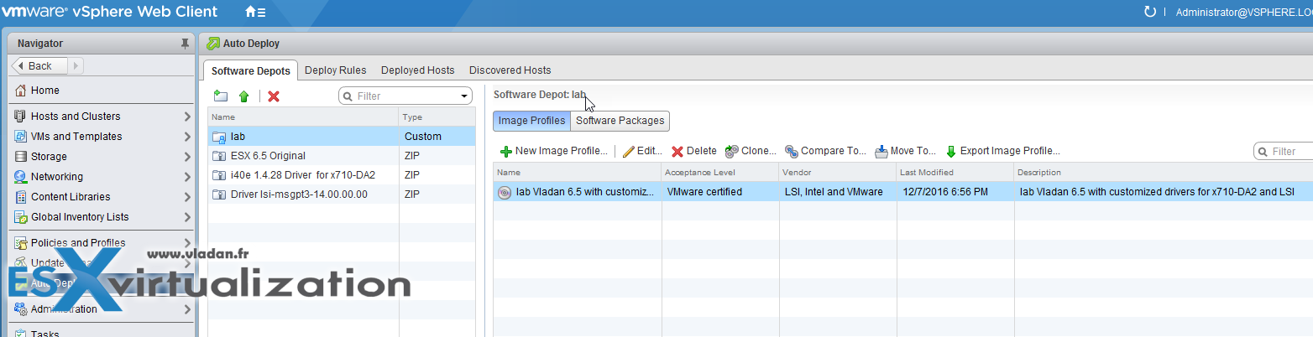Image resolution: width=1313 pixels, height=337 pixels.
Task: Open the depot Filter dropdown arrow
Action: [x=464, y=96]
